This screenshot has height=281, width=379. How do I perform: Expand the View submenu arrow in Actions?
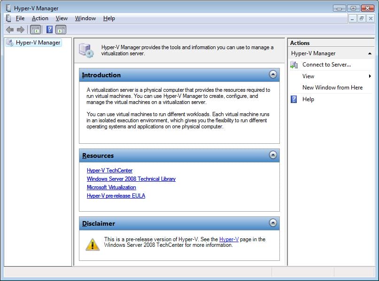click(370, 76)
